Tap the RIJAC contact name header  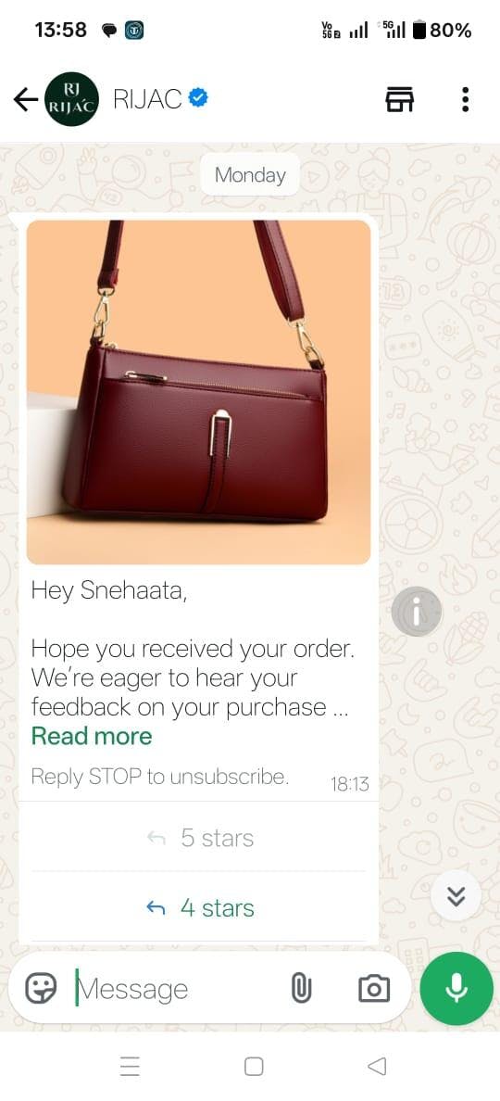pos(147,100)
